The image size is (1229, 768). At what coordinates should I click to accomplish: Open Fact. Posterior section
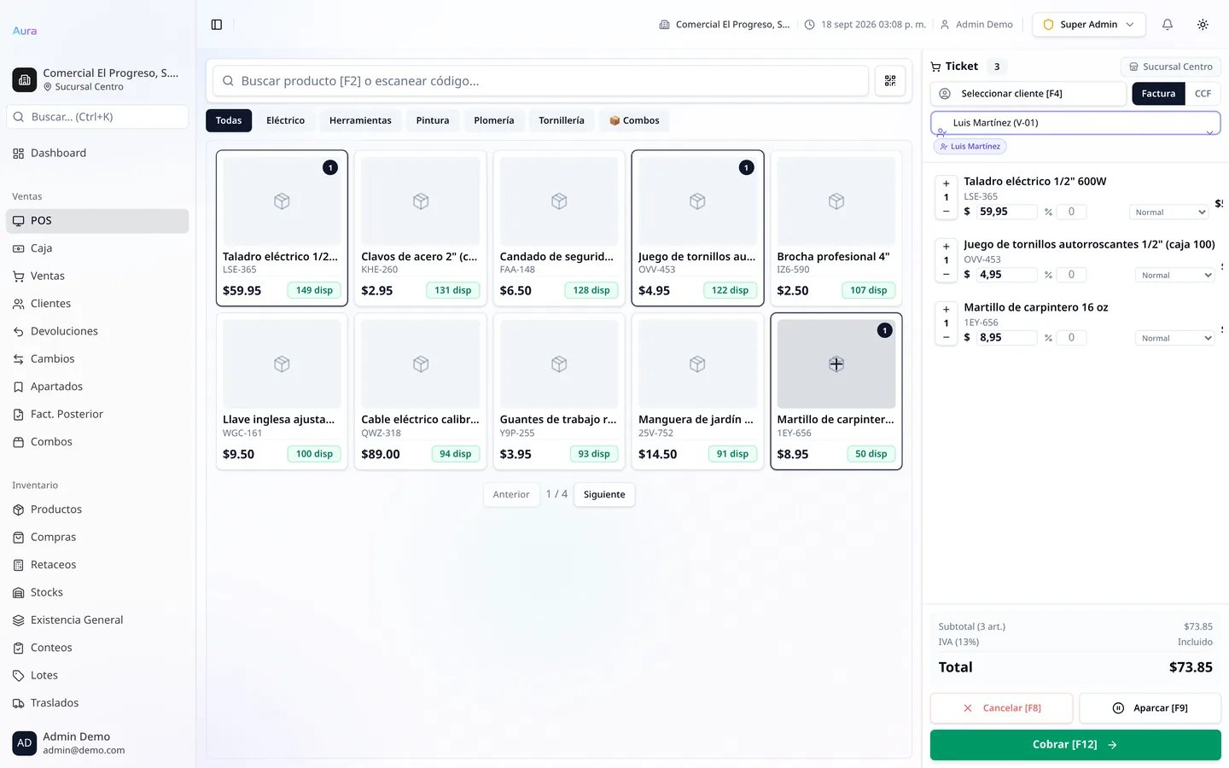point(97,415)
